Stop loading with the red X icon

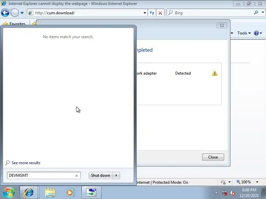[x=160, y=13]
